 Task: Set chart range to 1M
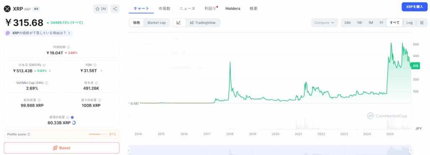pyautogui.click(x=370, y=23)
